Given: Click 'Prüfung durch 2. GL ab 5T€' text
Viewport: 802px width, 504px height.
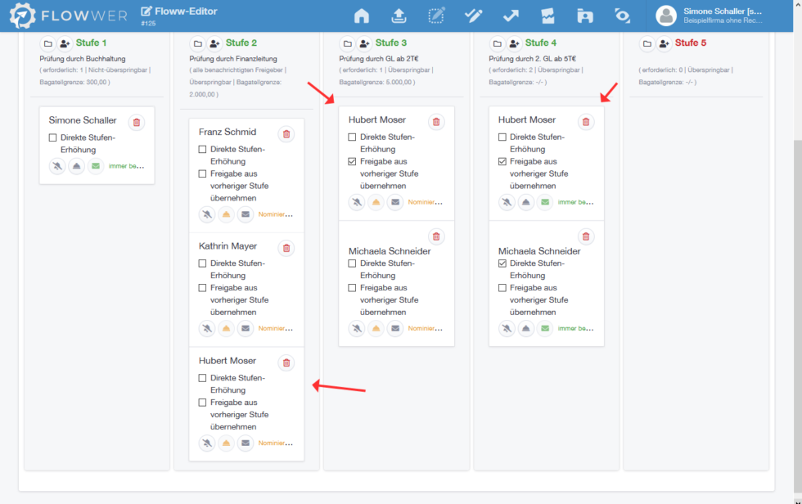Looking at the screenshot, I should (x=533, y=59).
